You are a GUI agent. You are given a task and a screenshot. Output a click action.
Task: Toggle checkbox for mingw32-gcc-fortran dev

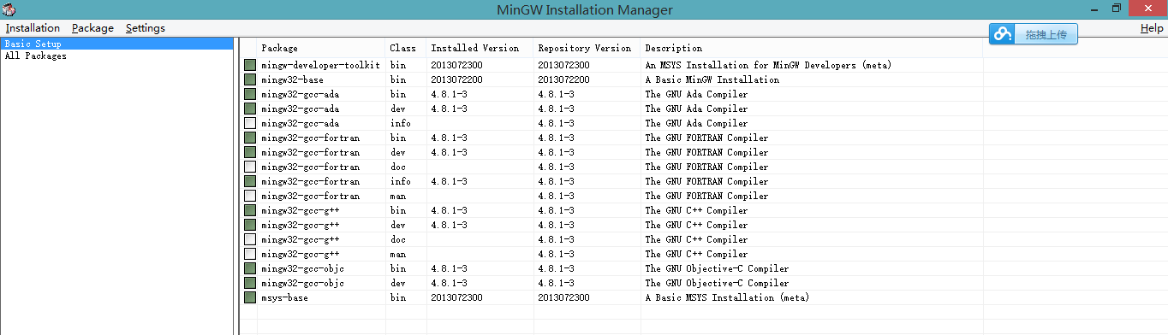coord(249,152)
